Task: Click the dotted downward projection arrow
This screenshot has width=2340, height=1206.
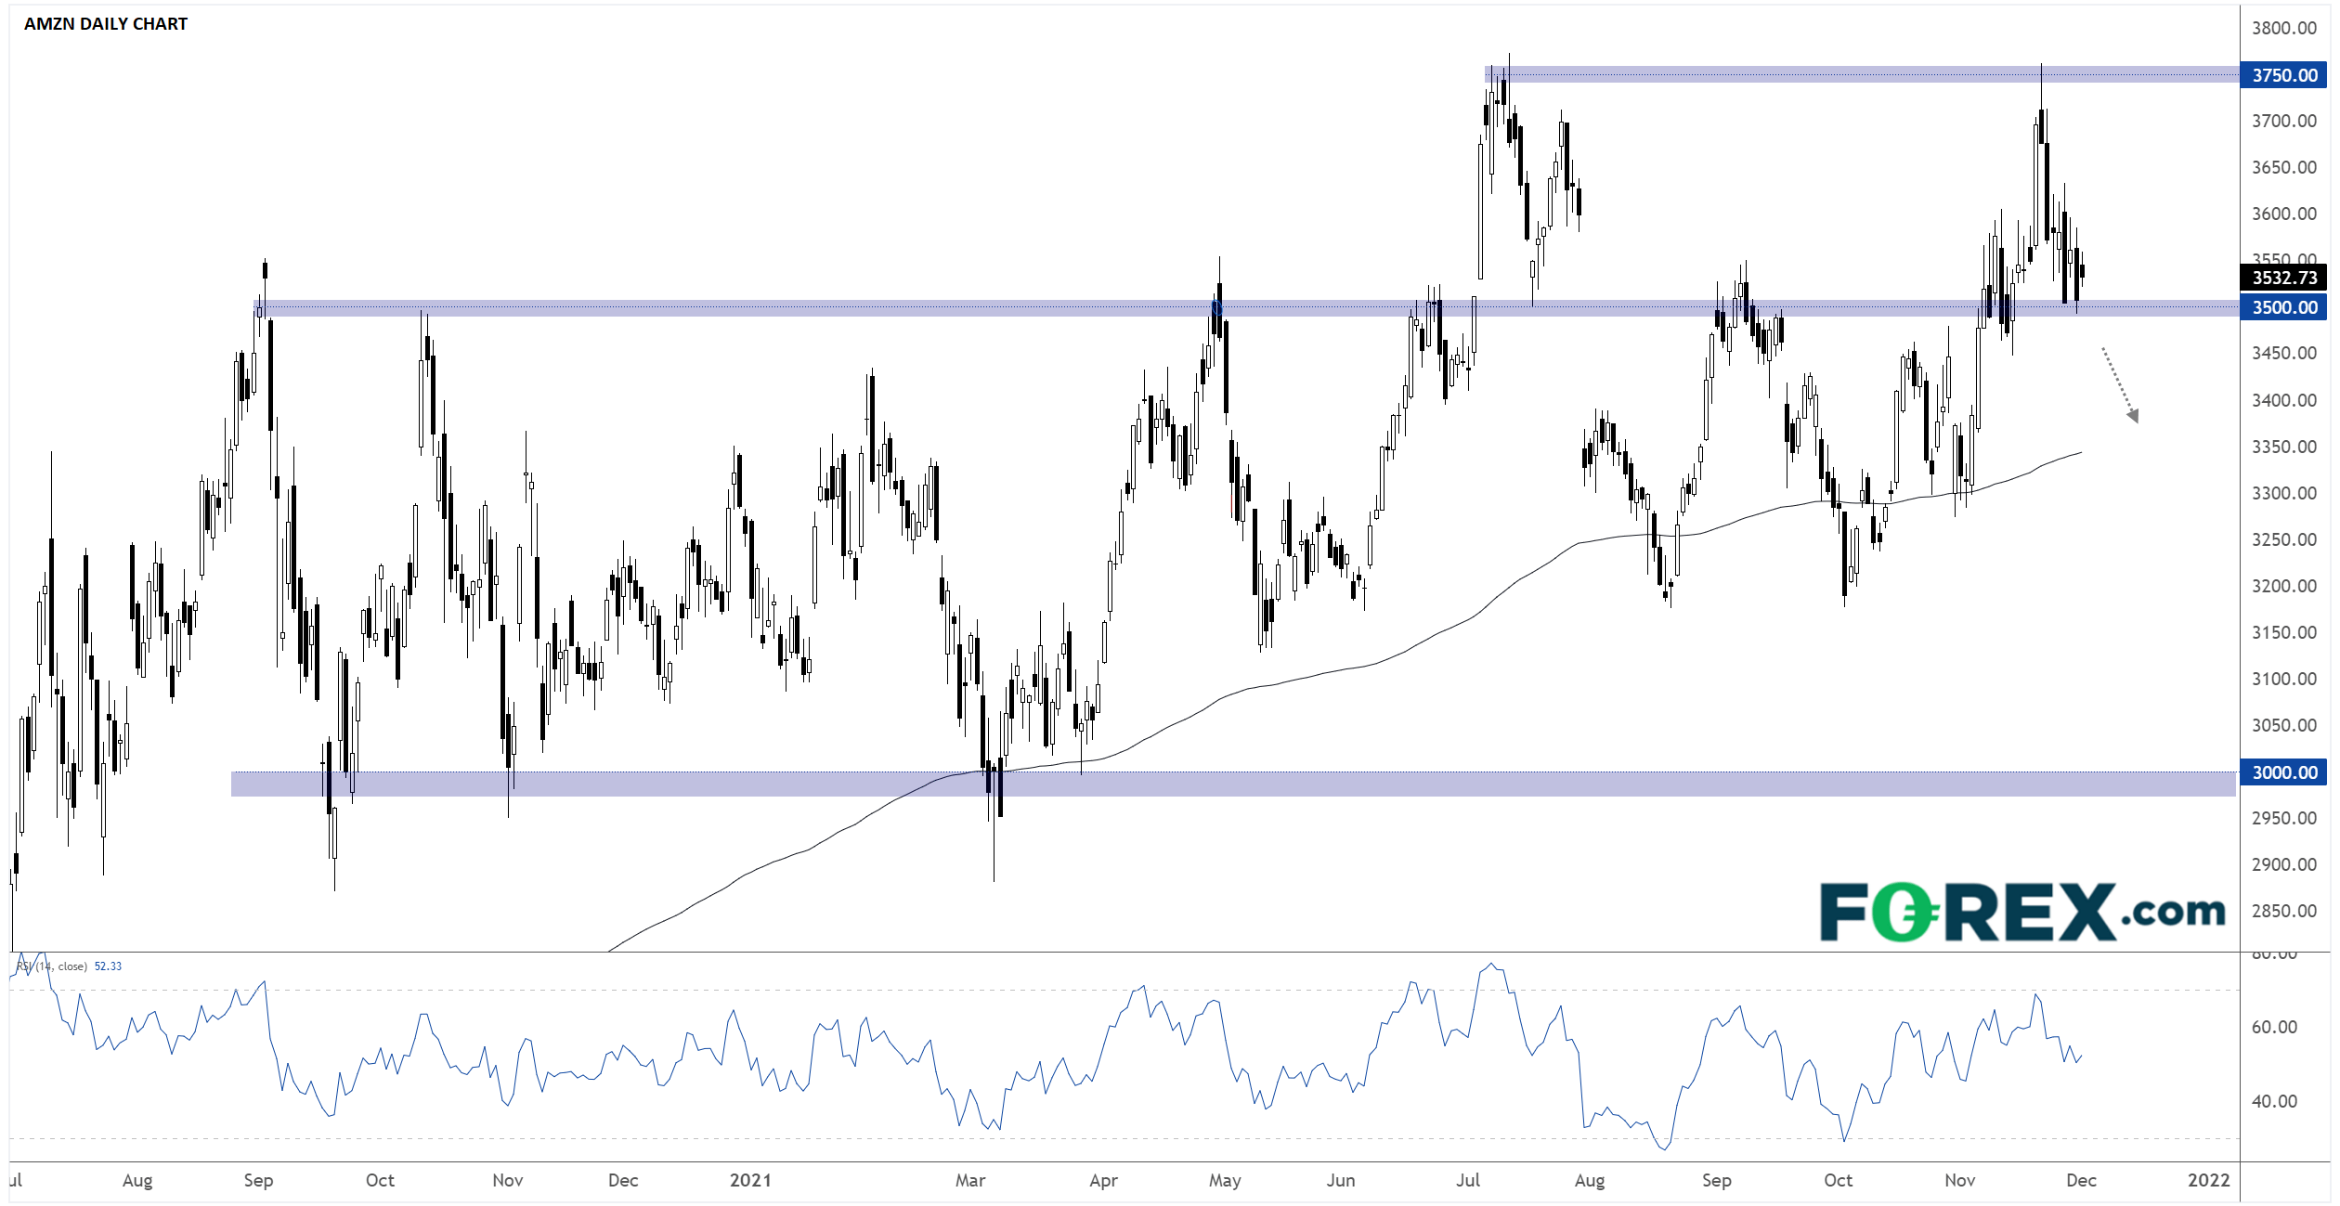Action: [x=2120, y=384]
